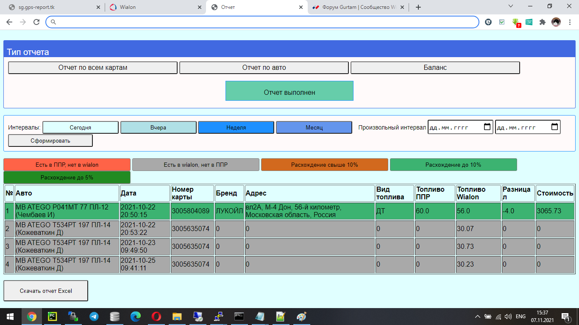Click the Chrome three-dot menu icon

pos(569,22)
